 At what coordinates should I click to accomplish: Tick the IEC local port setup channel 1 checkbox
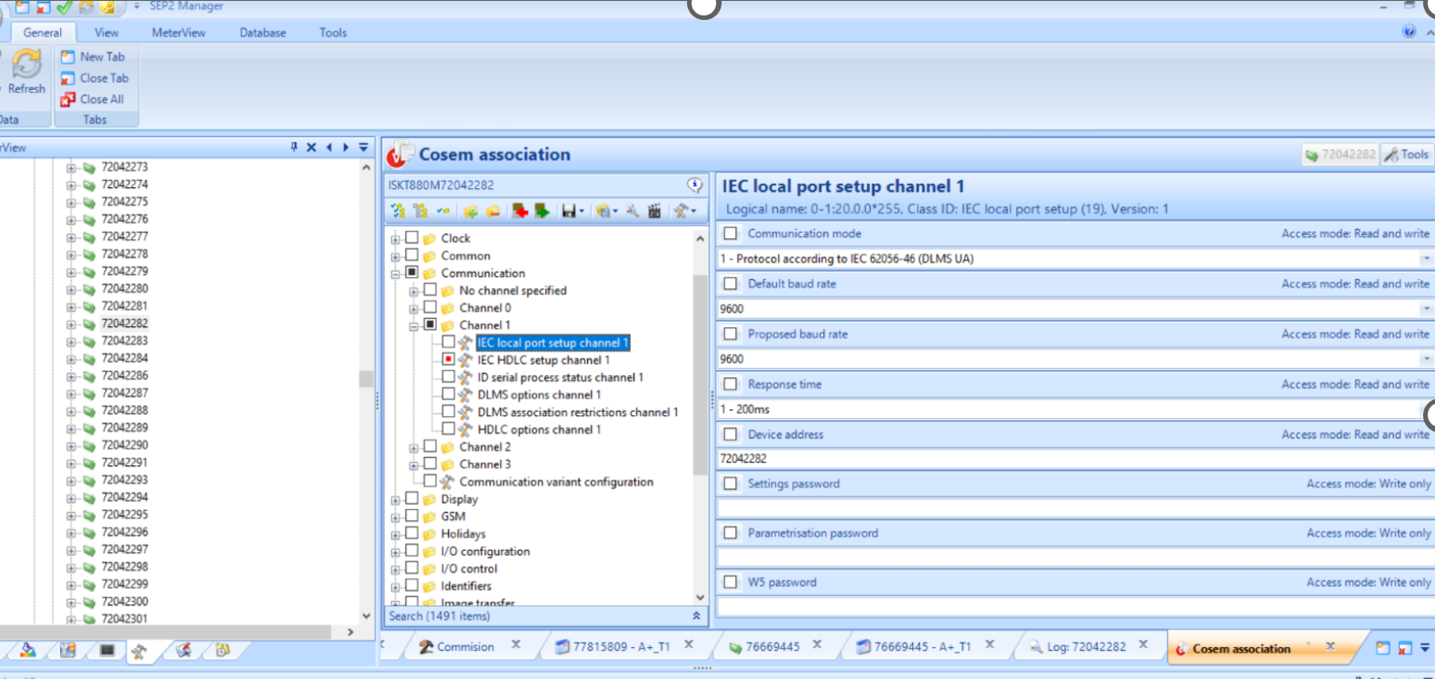448,342
